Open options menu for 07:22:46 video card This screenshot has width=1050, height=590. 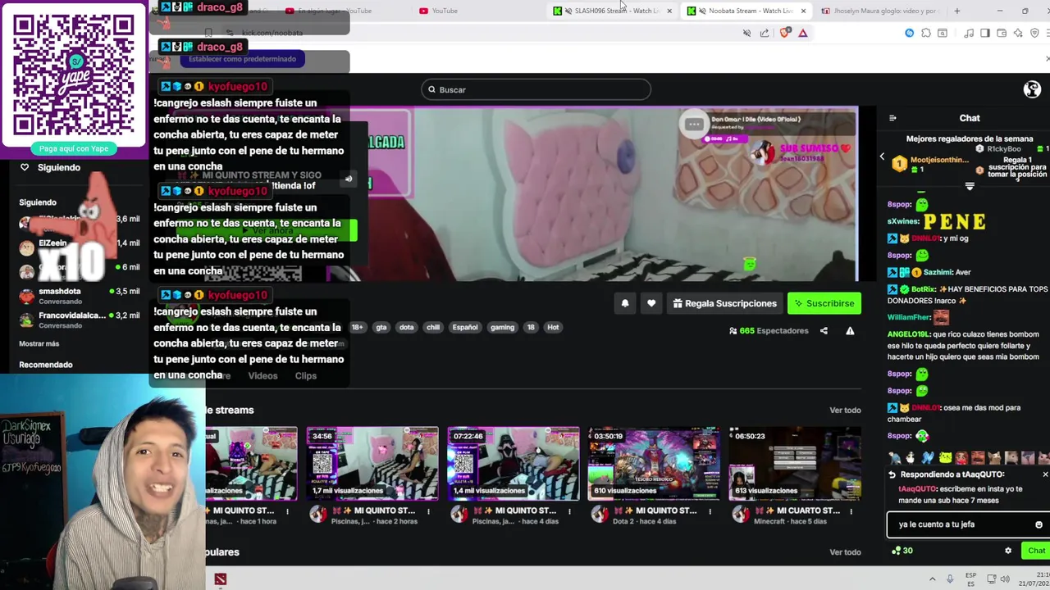click(569, 511)
